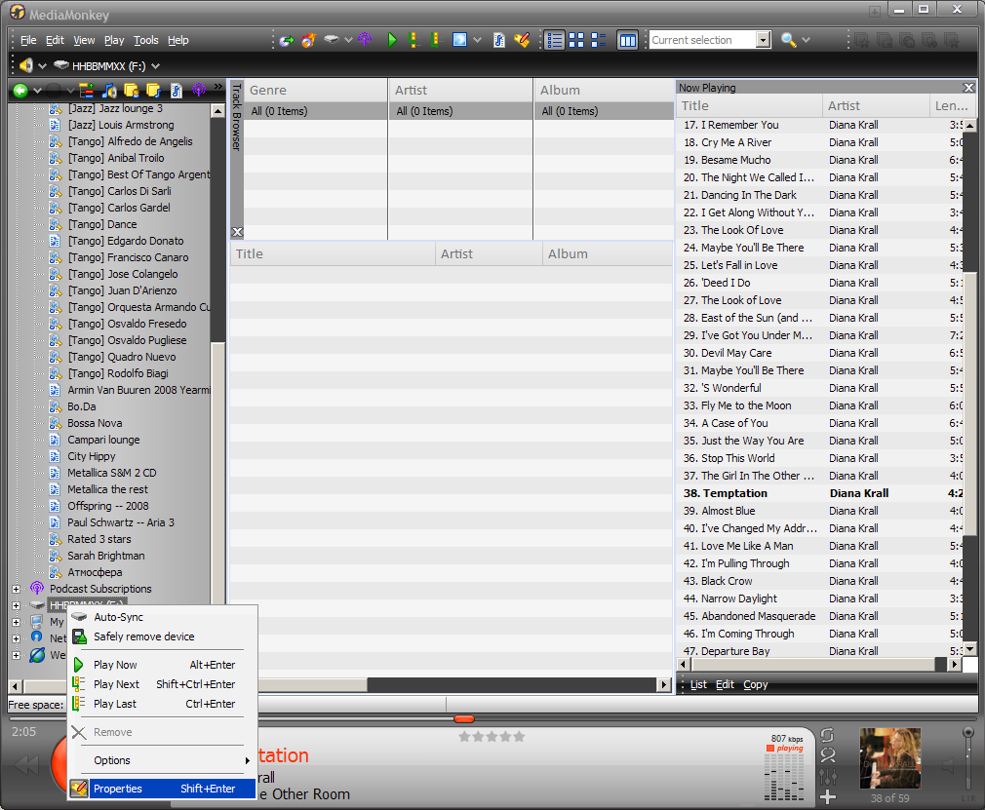
Task: Click the purple Podcast icon in navigation bar
Action: click(x=199, y=91)
